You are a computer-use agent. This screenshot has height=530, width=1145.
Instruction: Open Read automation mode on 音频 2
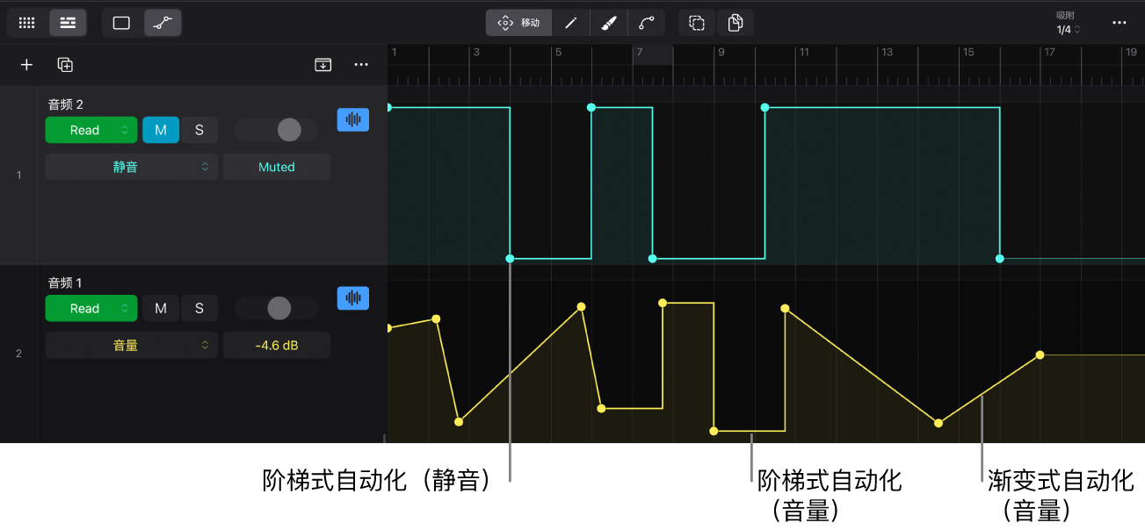click(91, 130)
